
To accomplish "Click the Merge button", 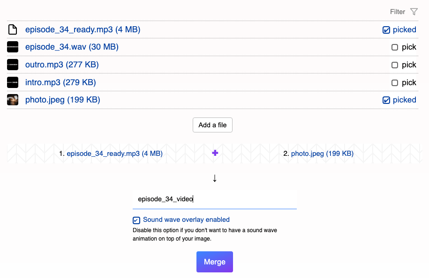I will [215, 262].
